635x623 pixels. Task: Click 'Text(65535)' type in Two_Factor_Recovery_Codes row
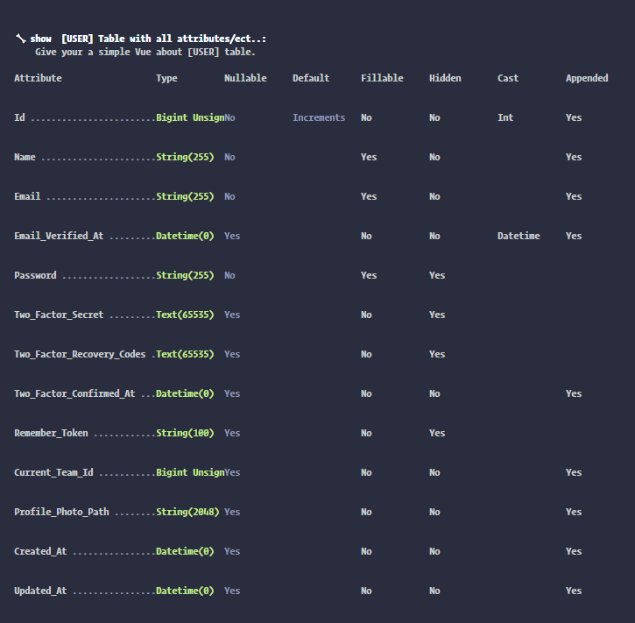pos(185,354)
